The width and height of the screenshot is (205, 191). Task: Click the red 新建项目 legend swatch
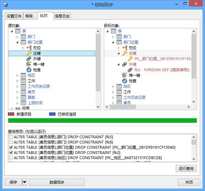point(13,114)
